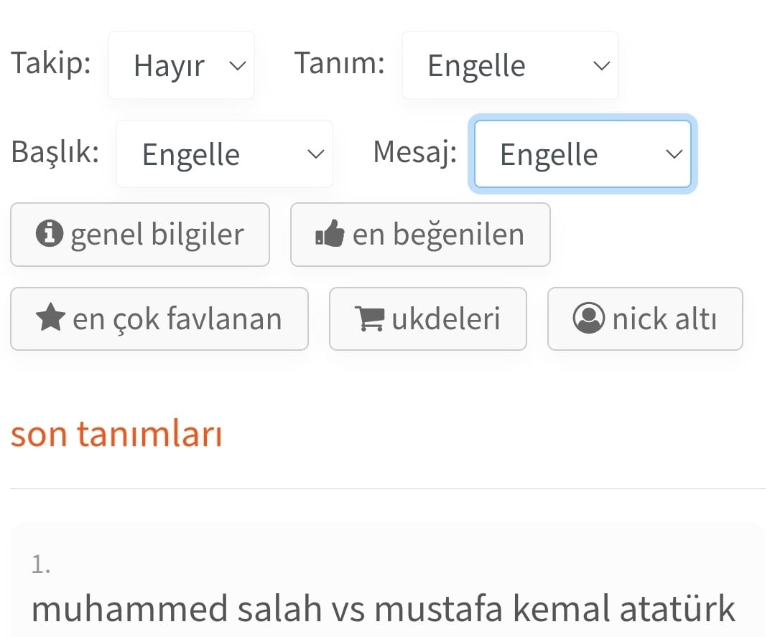View the user's ukdeleri list
This screenshot has height=637, width=775.
click(x=428, y=319)
